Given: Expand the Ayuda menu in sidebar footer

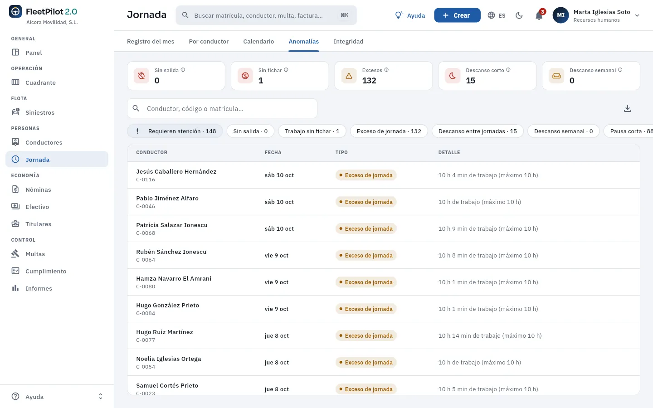Looking at the screenshot, I should [x=57, y=397].
